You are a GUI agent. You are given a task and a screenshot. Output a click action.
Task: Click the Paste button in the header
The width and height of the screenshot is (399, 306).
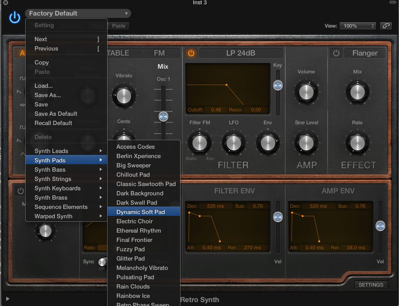click(x=119, y=26)
